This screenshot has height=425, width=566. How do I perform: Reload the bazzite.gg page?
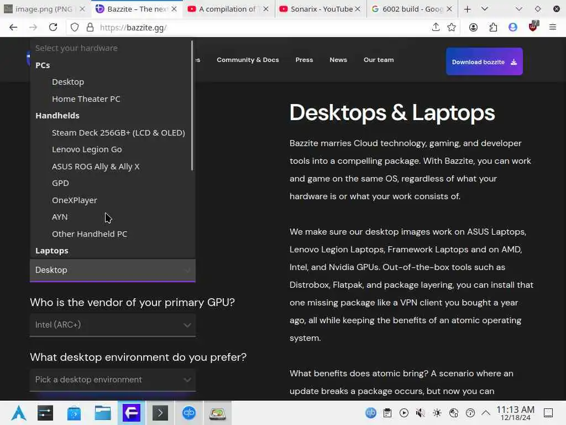[x=53, y=28]
